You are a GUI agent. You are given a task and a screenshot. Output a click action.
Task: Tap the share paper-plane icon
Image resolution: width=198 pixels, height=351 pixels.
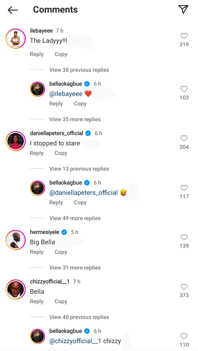point(183,10)
